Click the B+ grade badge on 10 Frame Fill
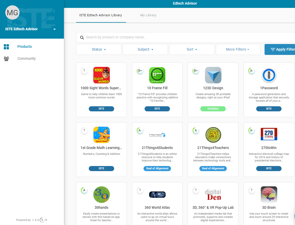Screen dimensions: 295x225 pyautogui.click(x=140, y=71)
